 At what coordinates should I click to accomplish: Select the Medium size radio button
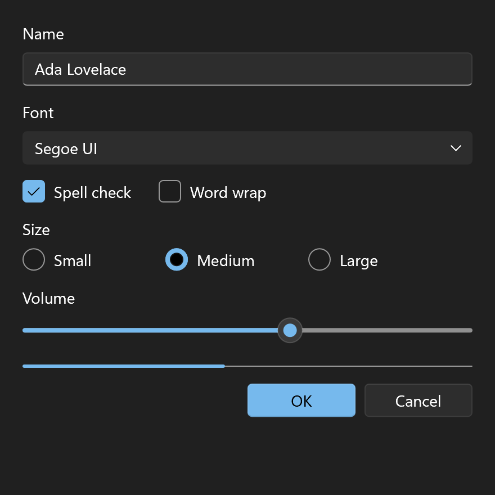tap(177, 259)
